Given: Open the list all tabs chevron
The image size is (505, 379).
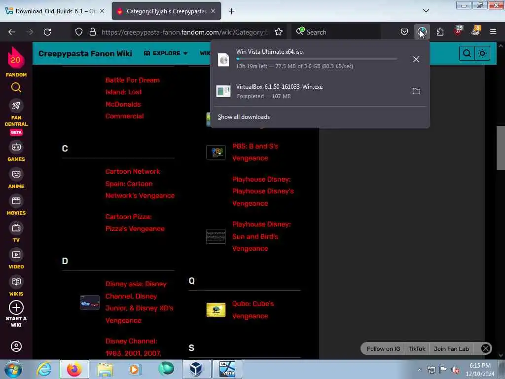Looking at the screenshot, I should pos(426,11).
